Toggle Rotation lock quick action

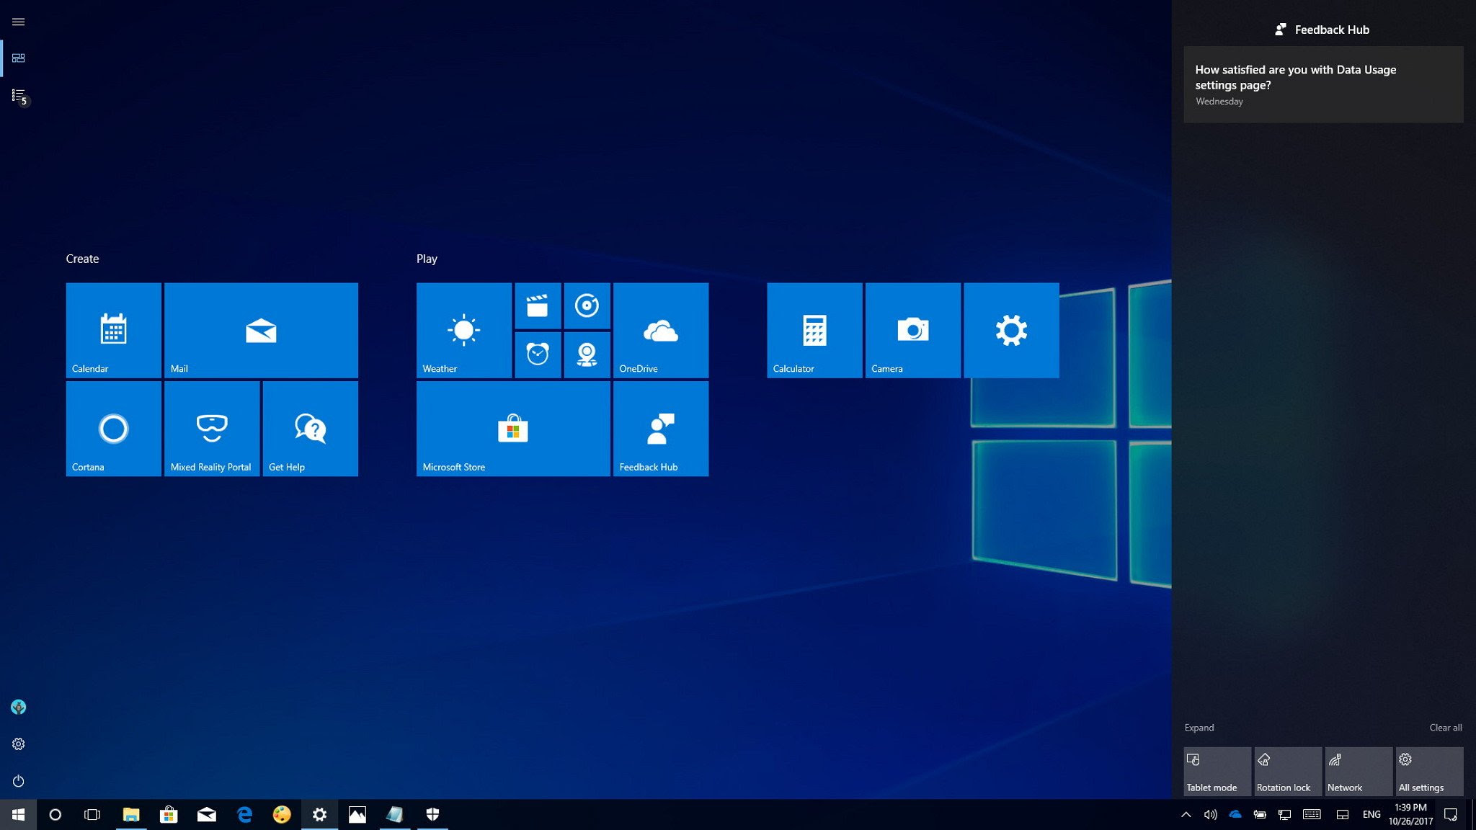pos(1287,771)
